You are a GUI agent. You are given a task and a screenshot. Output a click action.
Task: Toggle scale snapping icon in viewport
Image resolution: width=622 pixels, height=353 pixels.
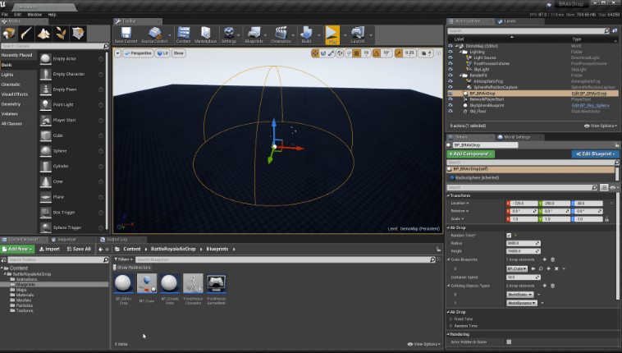tap(399, 53)
